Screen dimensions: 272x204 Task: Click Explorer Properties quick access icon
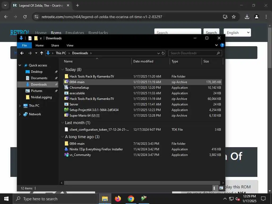(x=30, y=38)
